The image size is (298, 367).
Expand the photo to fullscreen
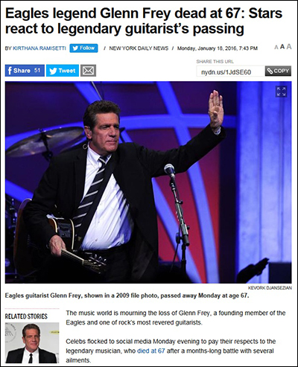click(281, 92)
